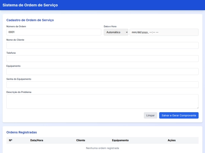This screenshot has width=205, height=153.
Task: Click the Ordens Registradas heading
Action: 22,132
